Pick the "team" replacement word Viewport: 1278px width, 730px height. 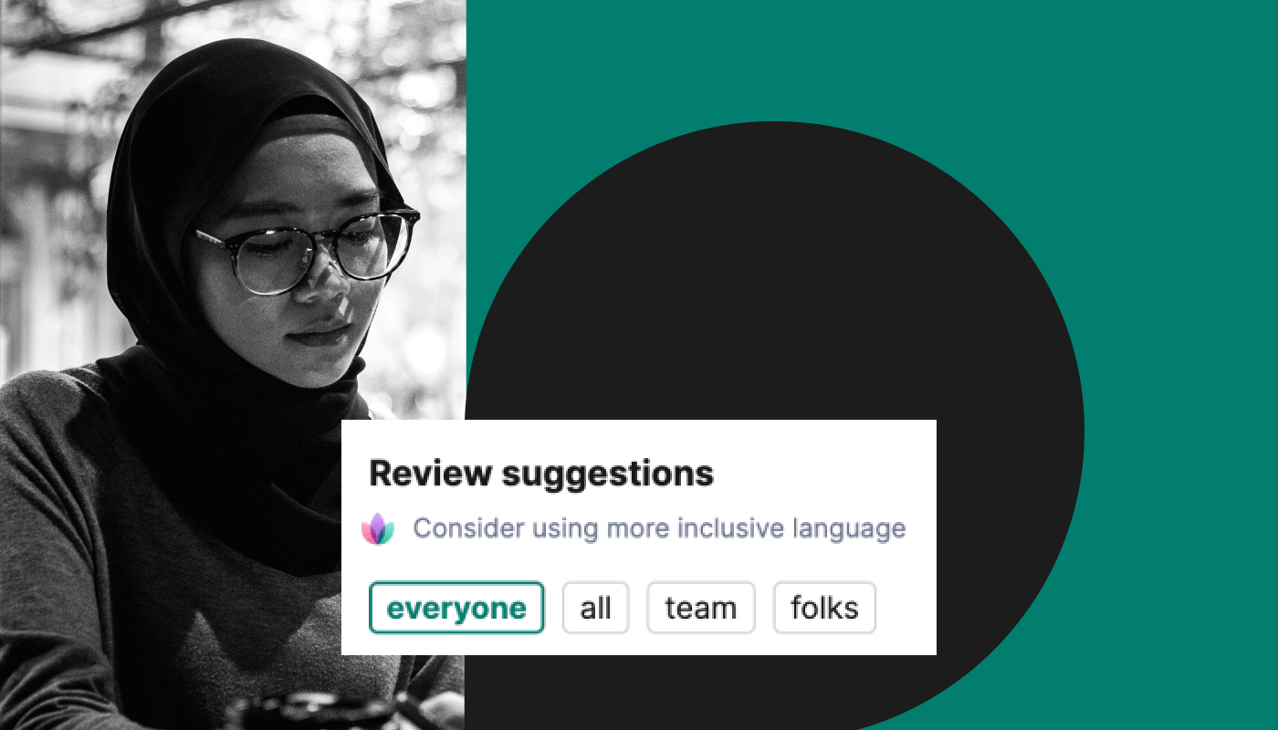pyautogui.click(x=701, y=608)
